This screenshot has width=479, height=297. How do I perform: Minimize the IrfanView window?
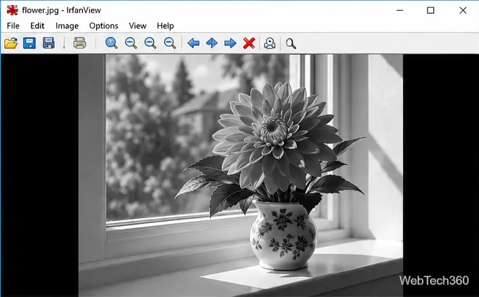tap(400, 11)
